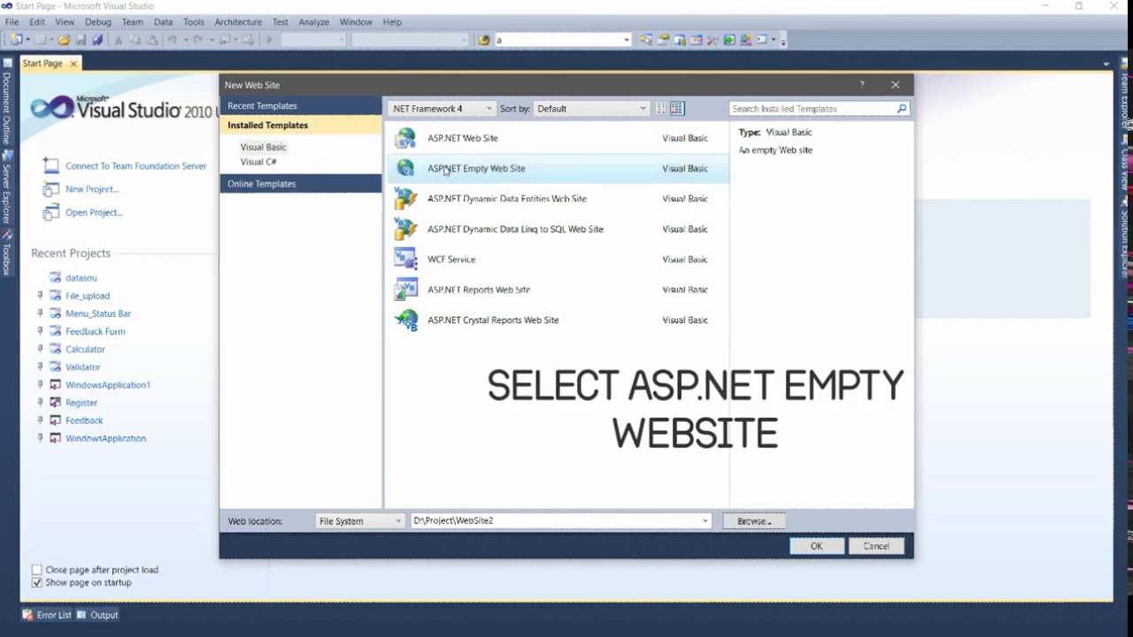Pin the Register recent project
This screenshot has width=1133, height=637.
click(40, 403)
